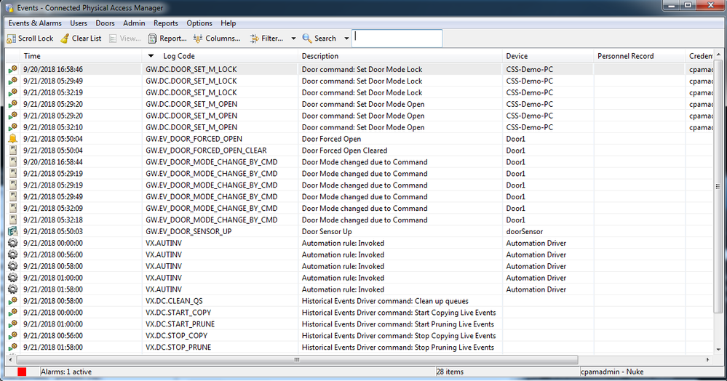Click the document icon for the Door Forced Open Cleared row
Image resolution: width=727 pixels, height=381 pixels.
coord(12,151)
